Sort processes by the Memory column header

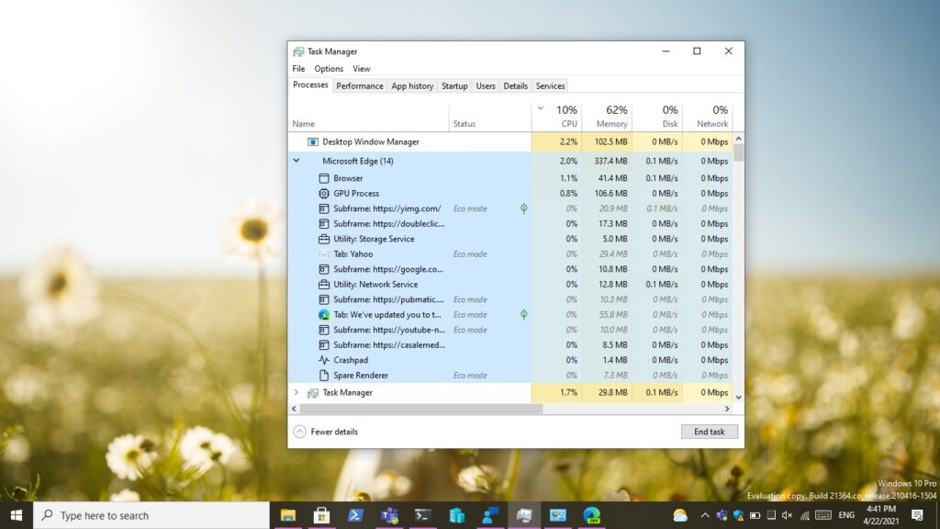pos(610,117)
